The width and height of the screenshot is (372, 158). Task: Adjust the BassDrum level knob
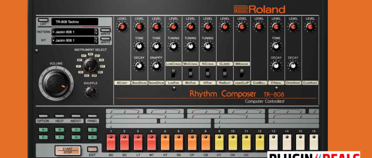[x=139, y=27]
